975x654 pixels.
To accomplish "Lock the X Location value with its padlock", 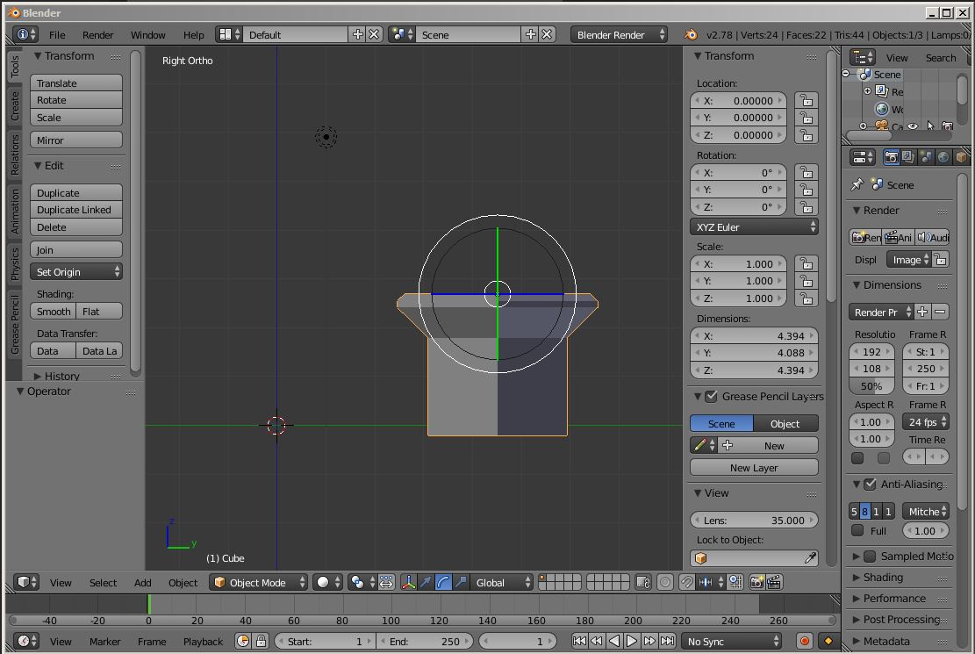I will (806, 100).
